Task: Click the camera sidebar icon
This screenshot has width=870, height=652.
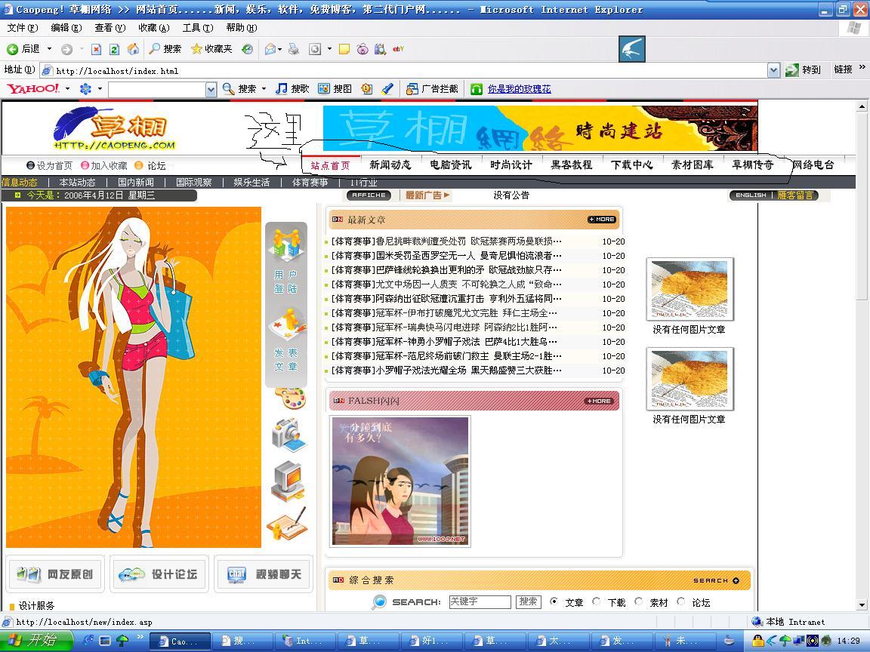Action: pos(288,435)
